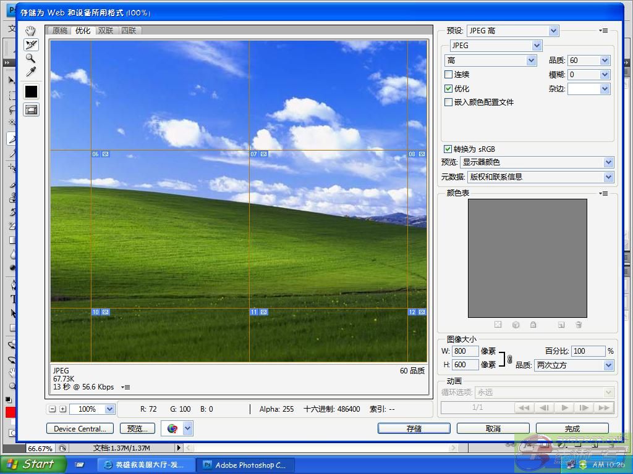Select slice 06 badge in preview
Viewport: 633px width, 474px height.
[x=101, y=154]
